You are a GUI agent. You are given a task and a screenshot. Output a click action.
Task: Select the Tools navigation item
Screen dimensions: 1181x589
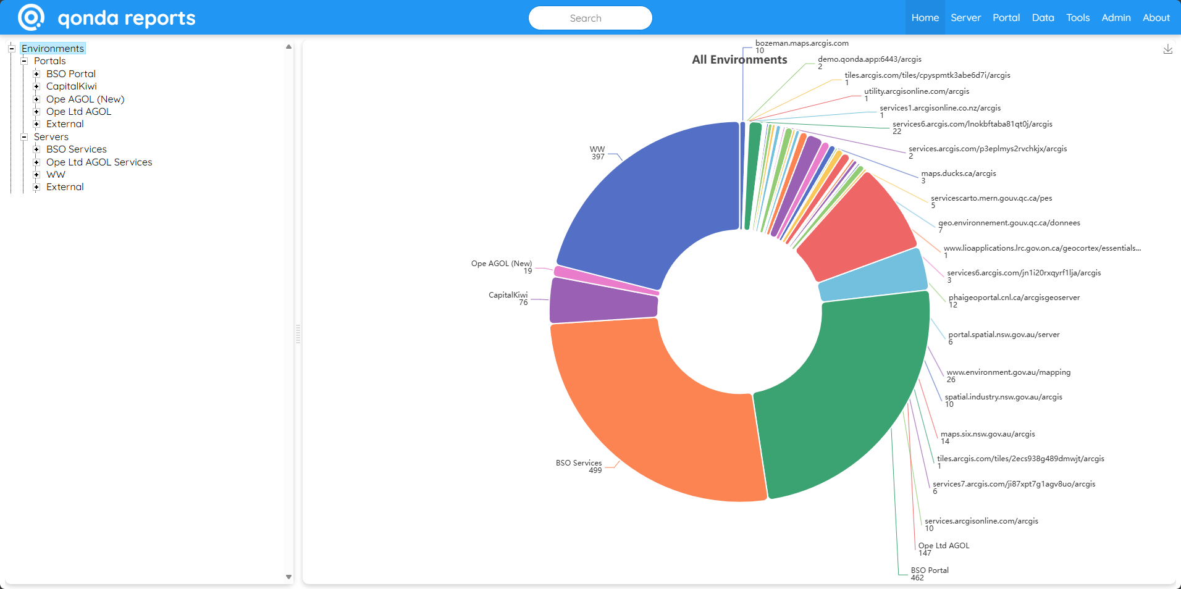(1077, 17)
